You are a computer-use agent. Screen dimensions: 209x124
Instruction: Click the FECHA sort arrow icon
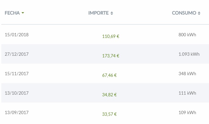[23, 13]
